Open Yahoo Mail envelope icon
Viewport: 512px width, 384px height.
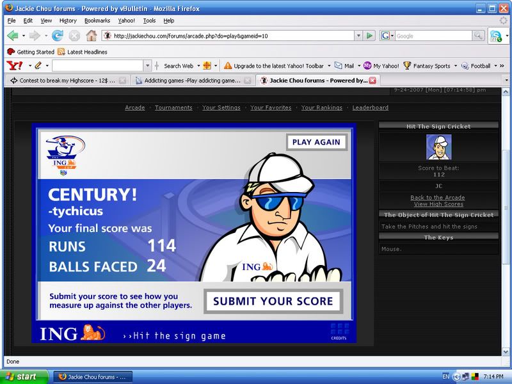[x=339, y=66]
